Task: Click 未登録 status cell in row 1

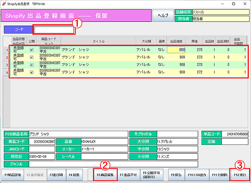Action: tap(18, 48)
